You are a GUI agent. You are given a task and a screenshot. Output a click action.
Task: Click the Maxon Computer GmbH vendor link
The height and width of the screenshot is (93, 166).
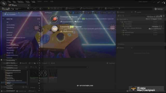(154, 19)
